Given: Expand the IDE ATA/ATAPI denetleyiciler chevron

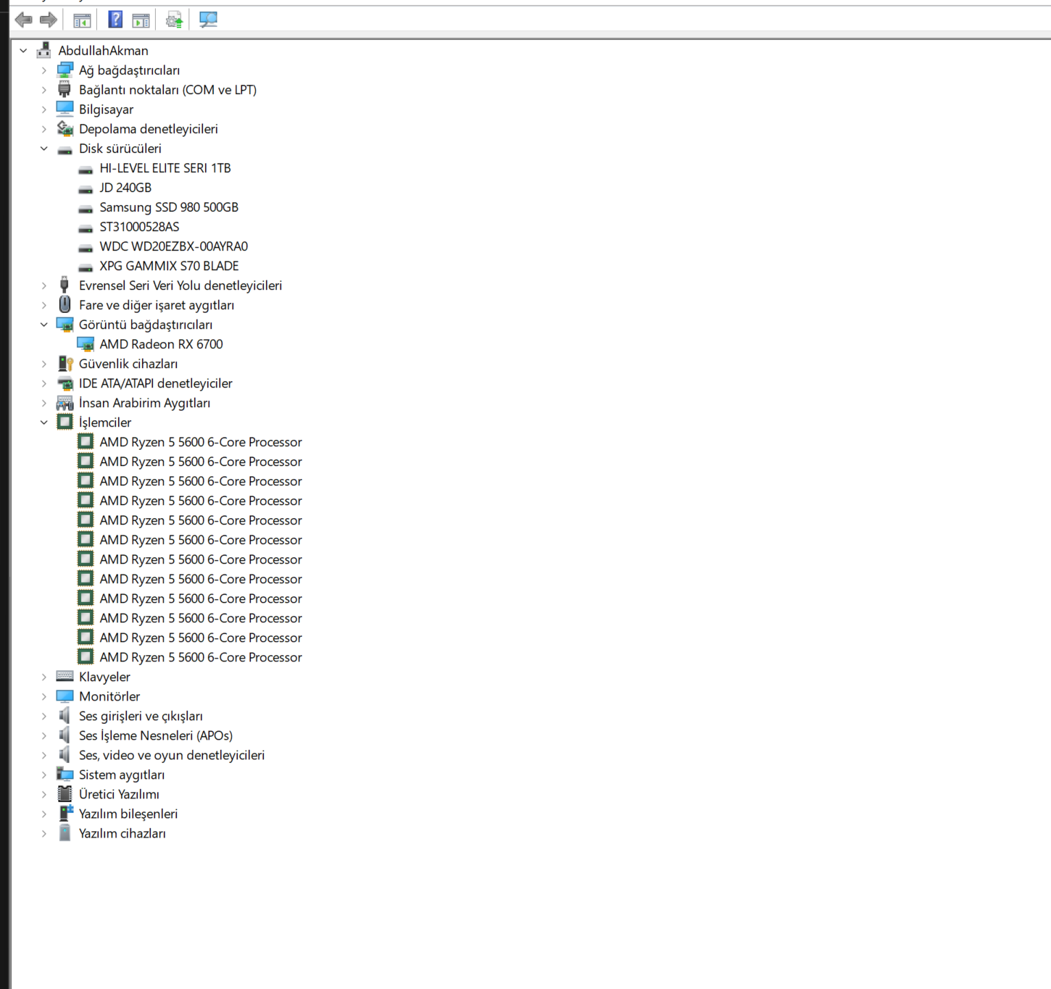Looking at the screenshot, I should pyautogui.click(x=44, y=383).
